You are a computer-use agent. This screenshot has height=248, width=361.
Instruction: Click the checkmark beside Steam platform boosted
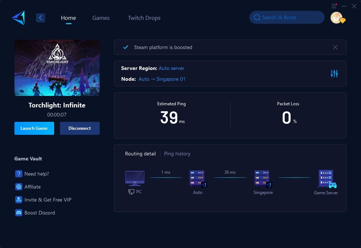[x=126, y=47]
